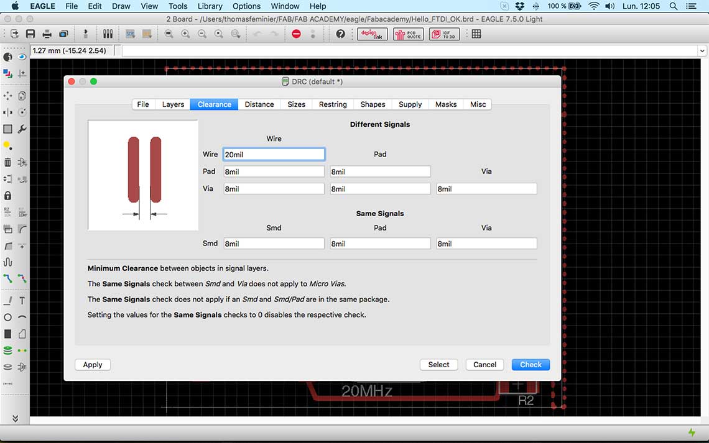
Task: Select the Text tool
Action: click(22, 300)
